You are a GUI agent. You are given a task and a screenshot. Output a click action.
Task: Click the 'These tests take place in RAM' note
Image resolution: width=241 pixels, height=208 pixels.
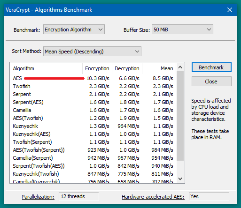(x=210, y=134)
